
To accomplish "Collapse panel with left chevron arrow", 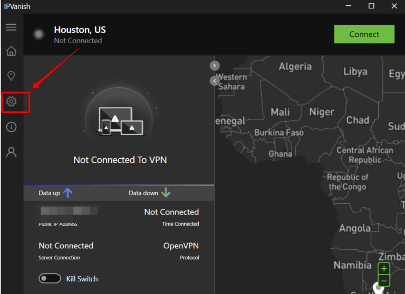I will (x=214, y=81).
